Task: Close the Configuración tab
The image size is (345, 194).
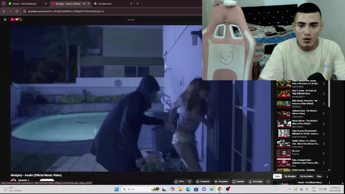Action: coord(131,4)
